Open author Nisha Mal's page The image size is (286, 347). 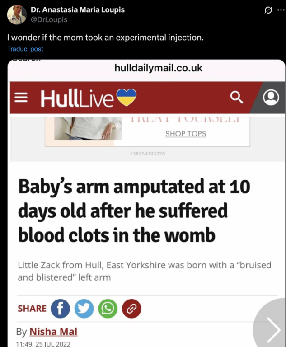tap(53, 332)
